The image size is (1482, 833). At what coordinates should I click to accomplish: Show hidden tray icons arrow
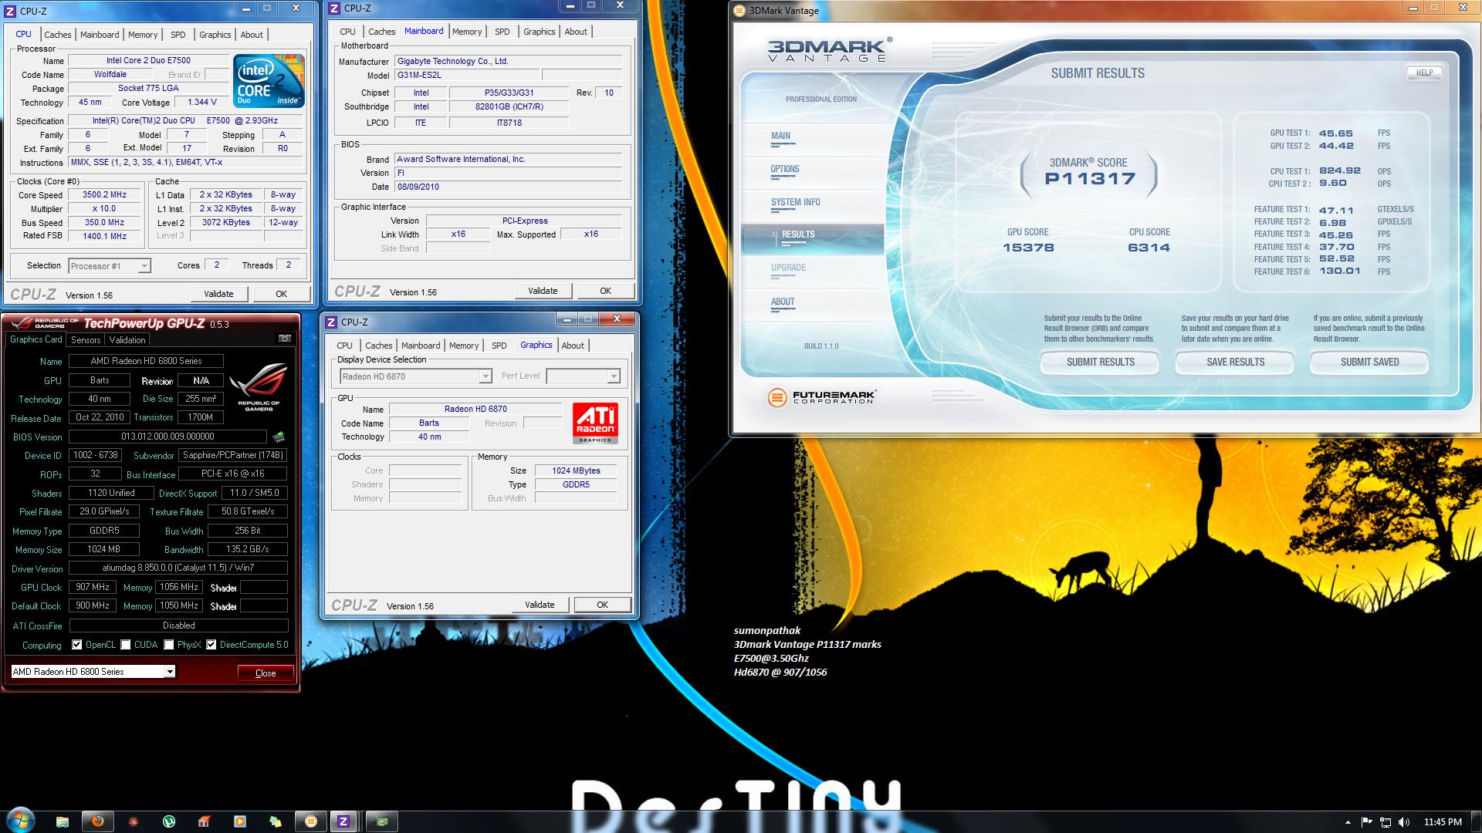(1348, 822)
